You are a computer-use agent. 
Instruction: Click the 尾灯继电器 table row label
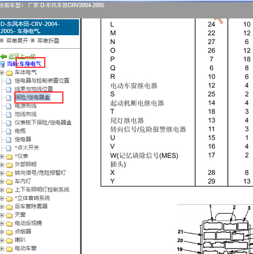tap(127, 121)
